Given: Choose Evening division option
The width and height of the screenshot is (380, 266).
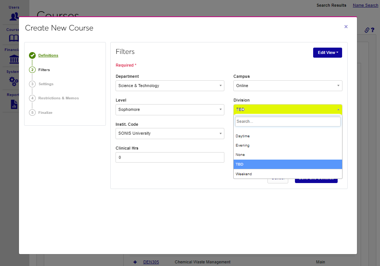Looking at the screenshot, I should coord(243,145).
